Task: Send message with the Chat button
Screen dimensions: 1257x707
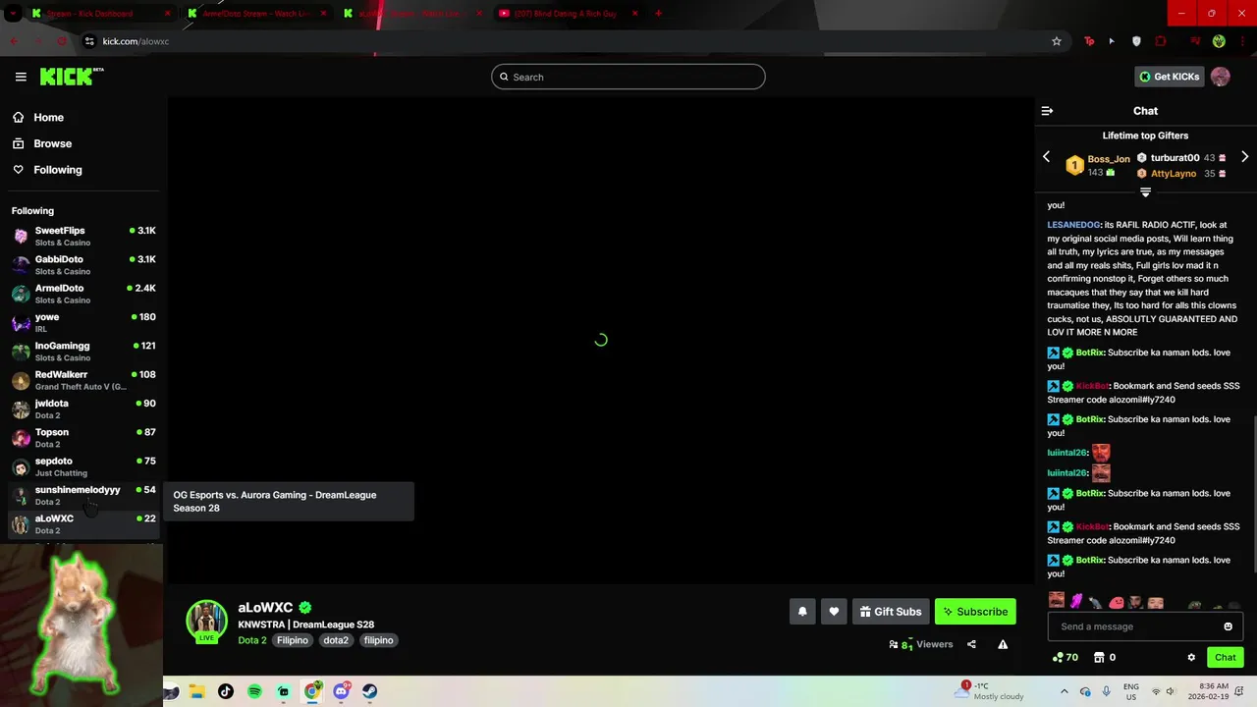Action: click(x=1225, y=657)
